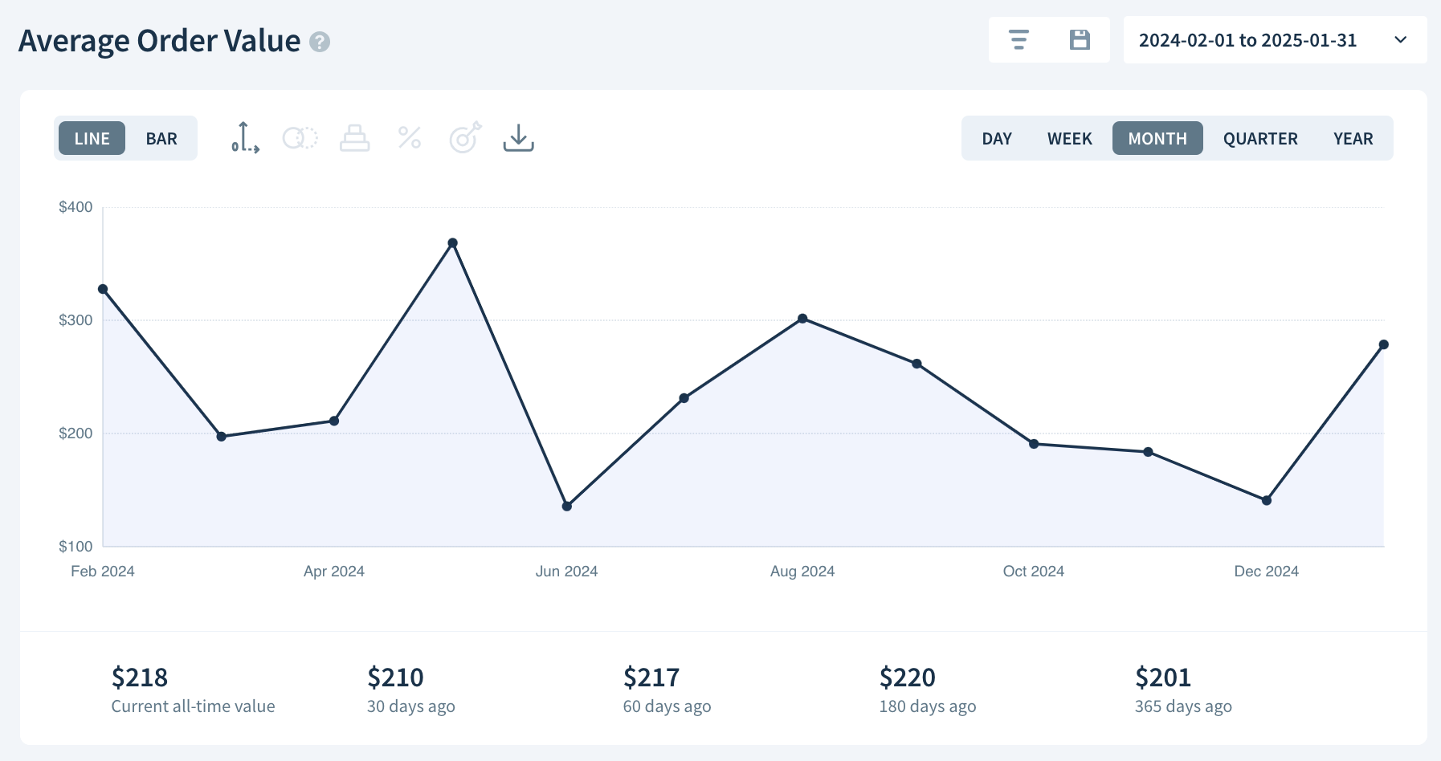Click the save report floppy disk icon
Screen dimensions: 1441x761
[x=1080, y=40]
